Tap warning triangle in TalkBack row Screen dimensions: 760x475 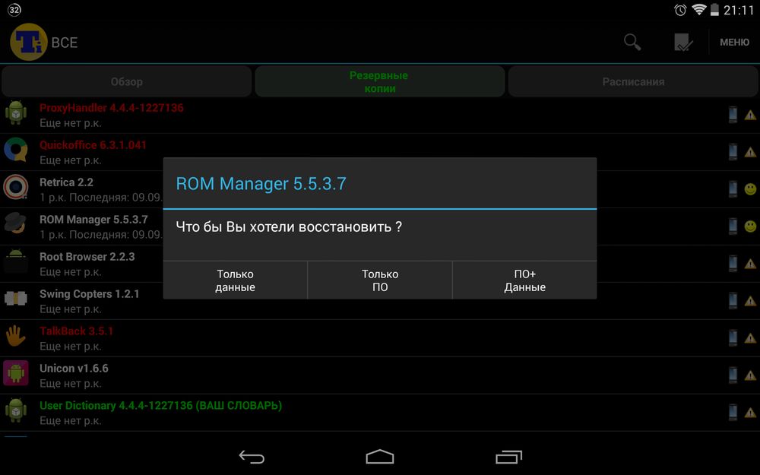pos(750,338)
